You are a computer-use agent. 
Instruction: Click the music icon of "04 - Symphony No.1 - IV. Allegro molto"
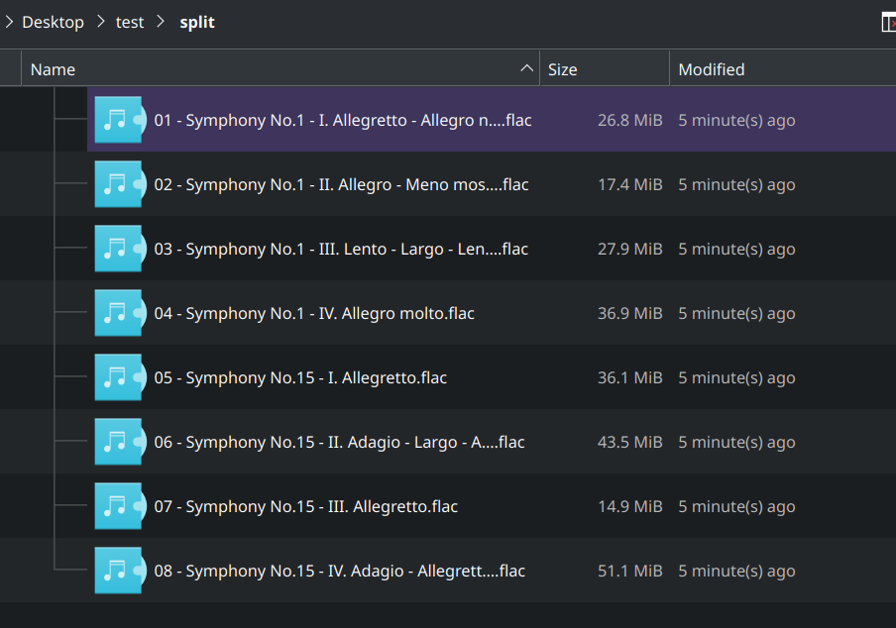tap(120, 312)
